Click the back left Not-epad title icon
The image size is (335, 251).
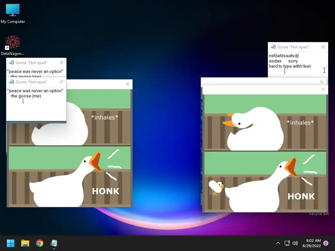tap(11, 62)
